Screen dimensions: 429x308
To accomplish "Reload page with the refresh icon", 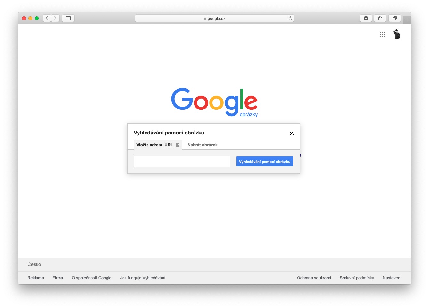I will click(290, 18).
